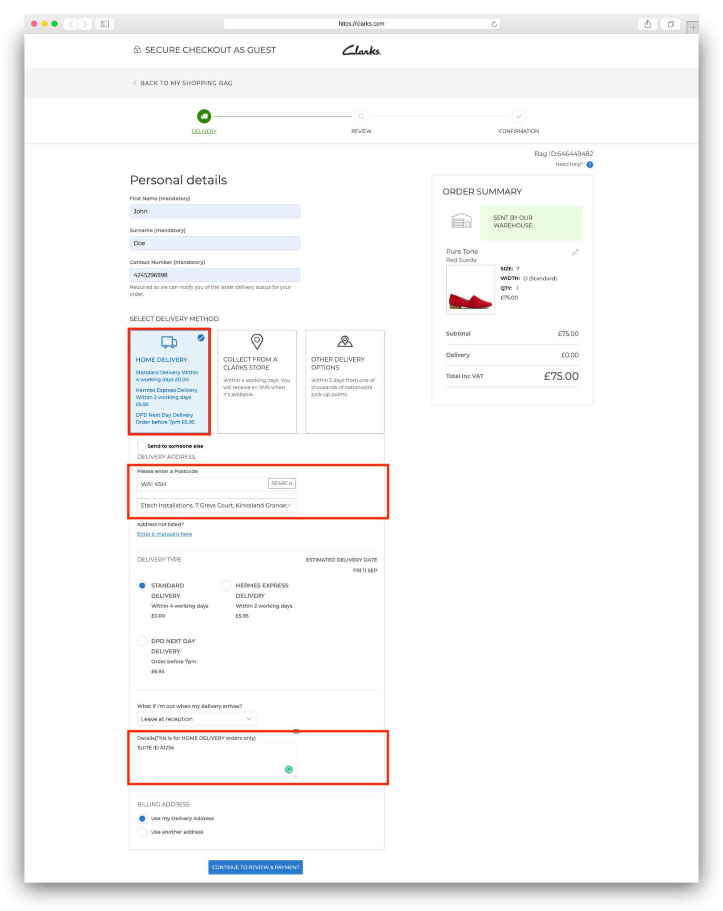
Task: Click the secure checkout padlock icon
Action: 136,50
